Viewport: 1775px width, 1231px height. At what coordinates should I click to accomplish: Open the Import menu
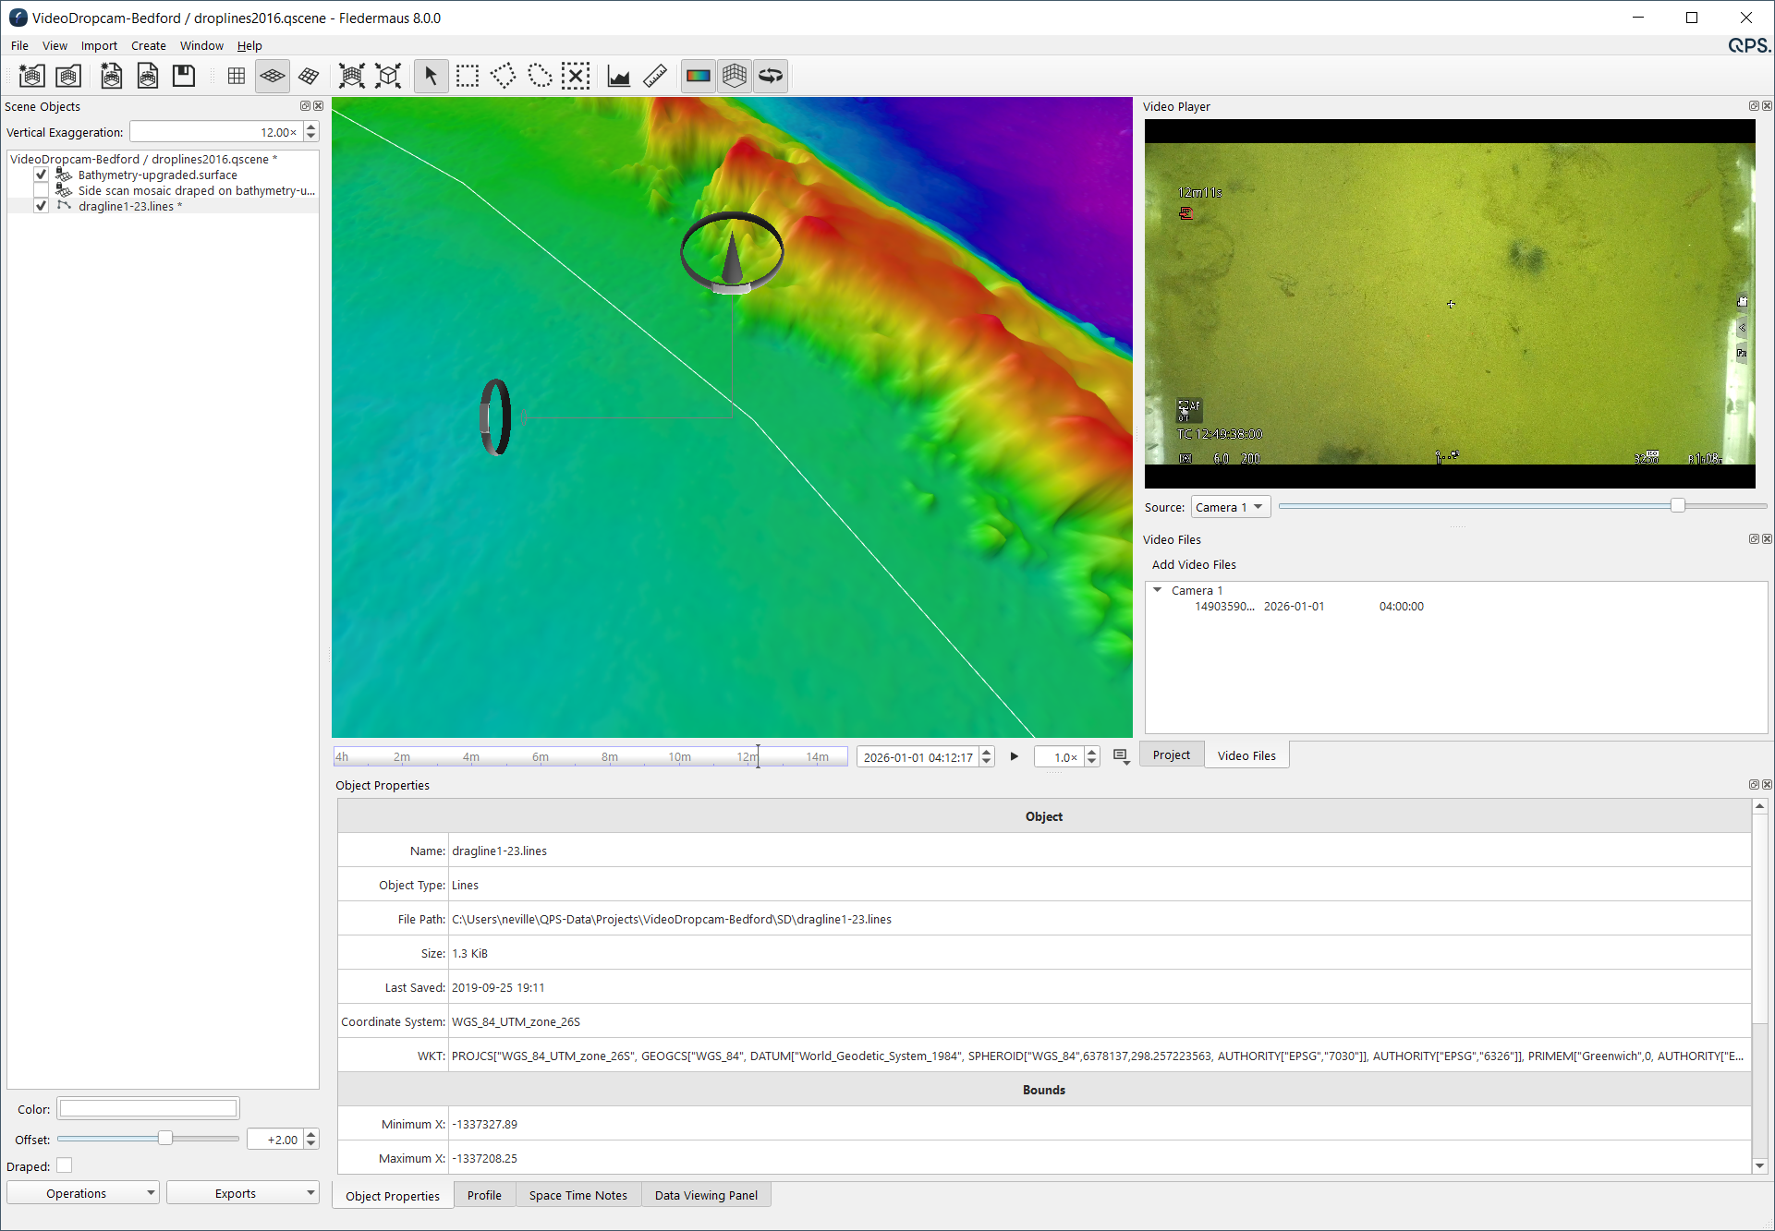point(98,45)
